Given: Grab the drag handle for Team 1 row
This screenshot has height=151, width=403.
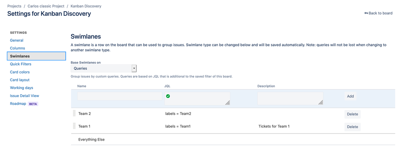Looking at the screenshot, I should 74,126.
